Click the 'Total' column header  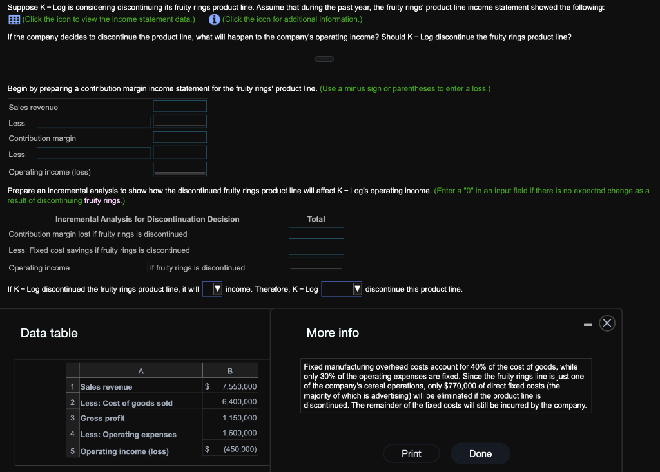[x=316, y=219]
